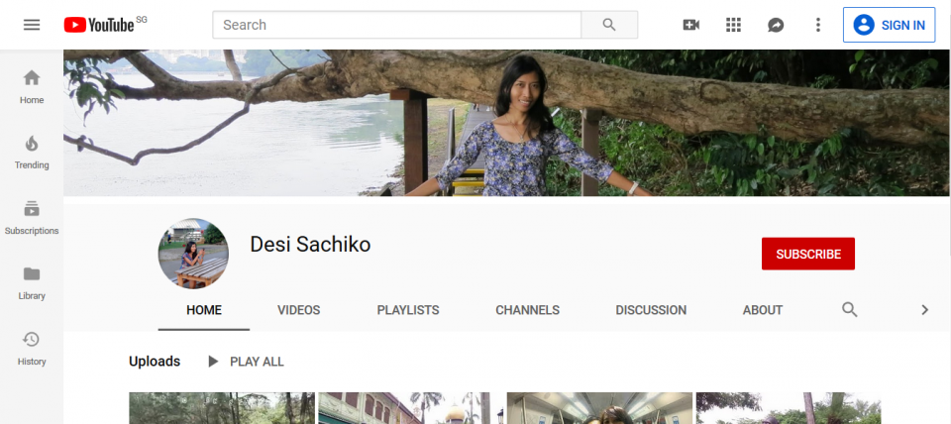Open the three-dot settings menu
The width and height of the screenshot is (951, 424).
(818, 25)
